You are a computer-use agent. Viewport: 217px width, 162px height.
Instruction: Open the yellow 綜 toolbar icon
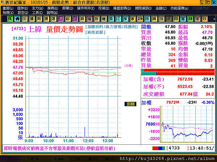click(x=68, y=19)
